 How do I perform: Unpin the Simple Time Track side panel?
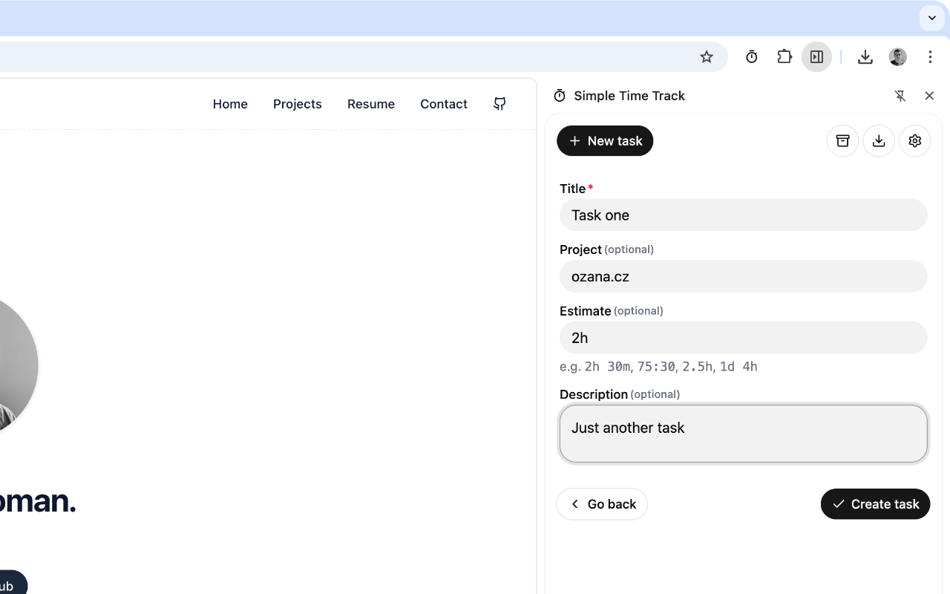coord(900,96)
